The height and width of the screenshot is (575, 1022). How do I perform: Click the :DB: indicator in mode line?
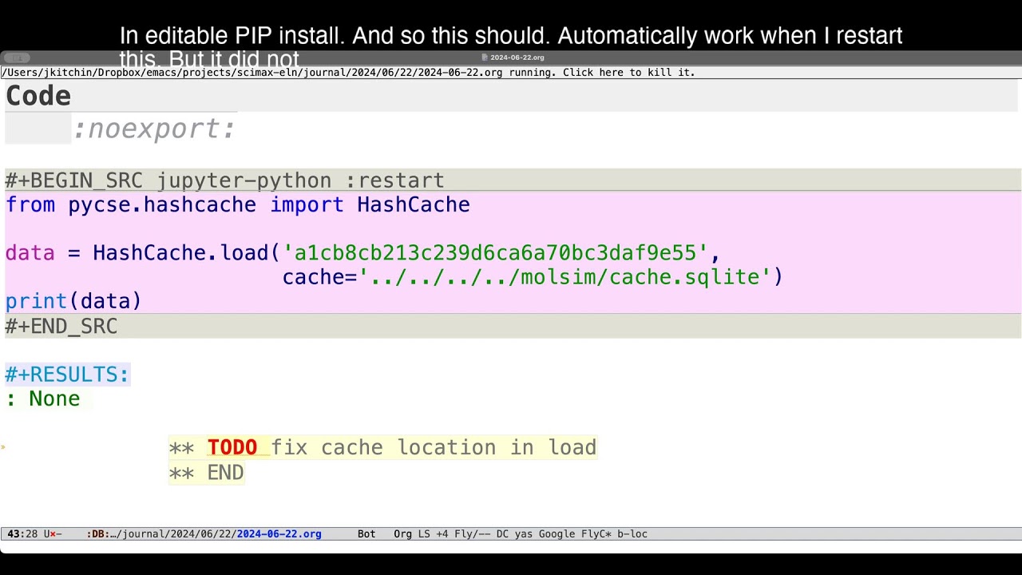(98, 534)
